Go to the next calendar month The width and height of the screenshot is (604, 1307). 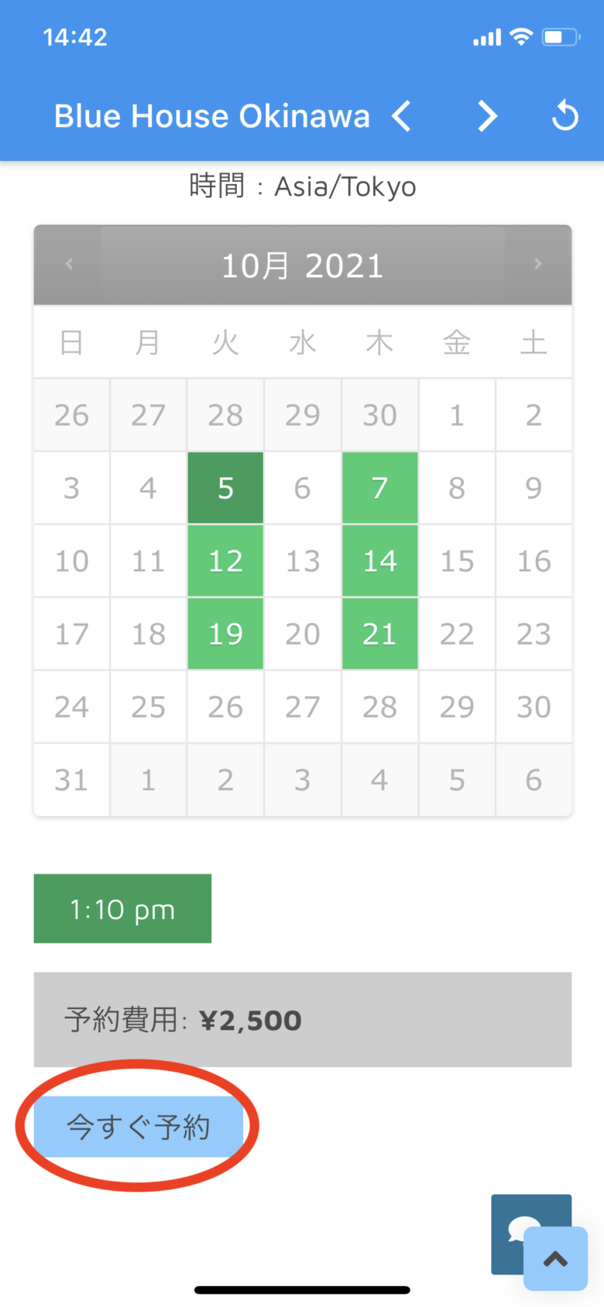tap(537, 265)
